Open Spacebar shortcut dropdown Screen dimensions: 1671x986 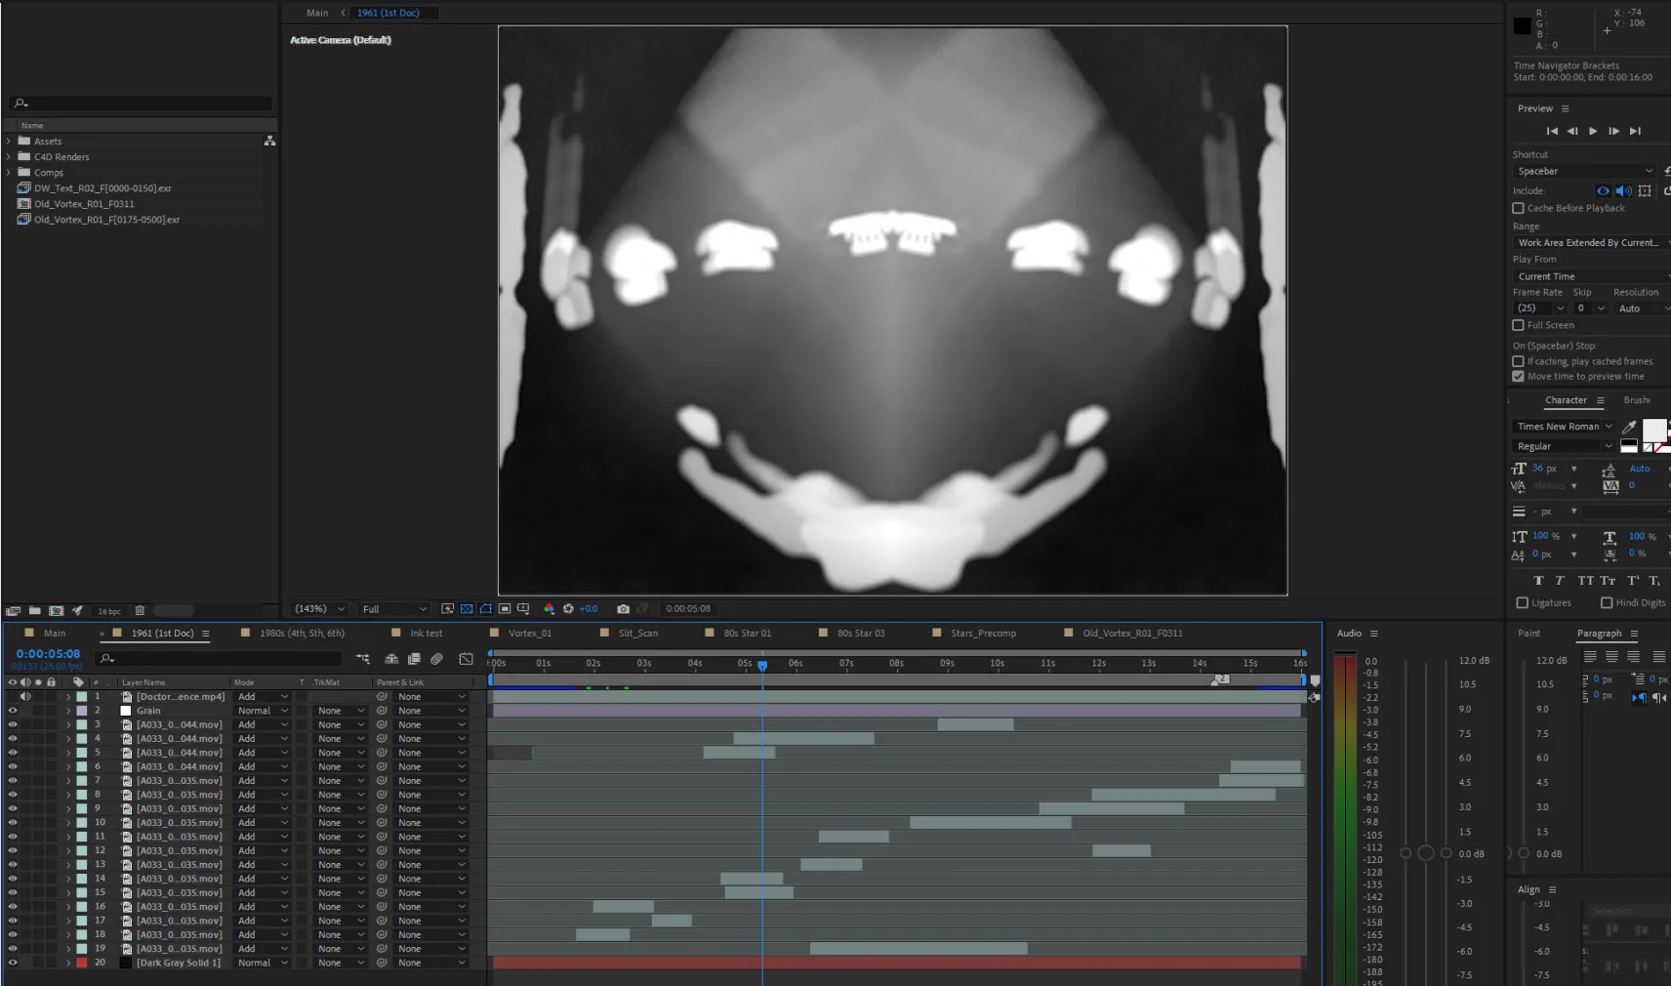pos(1584,171)
